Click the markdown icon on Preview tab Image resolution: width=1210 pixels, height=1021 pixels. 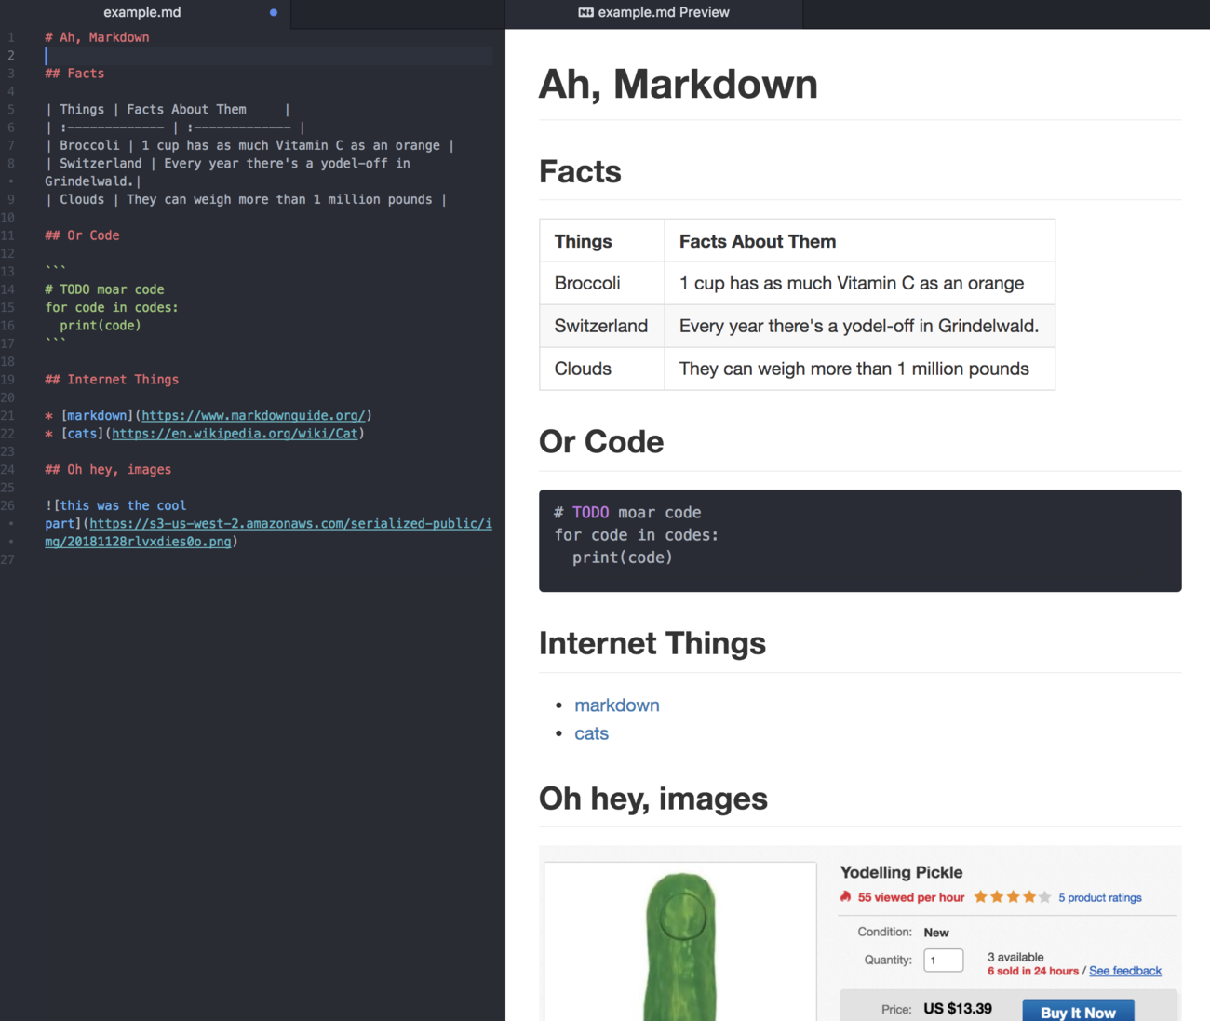(x=585, y=13)
